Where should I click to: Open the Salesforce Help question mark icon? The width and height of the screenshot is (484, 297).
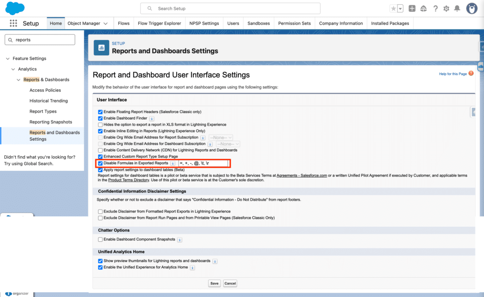(x=435, y=8)
